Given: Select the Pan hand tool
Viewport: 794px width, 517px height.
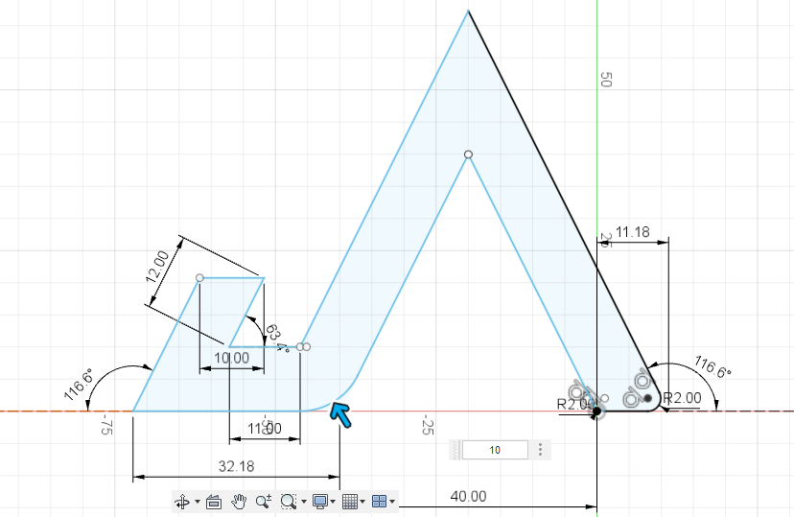Looking at the screenshot, I should pyautogui.click(x=239, y=502).
